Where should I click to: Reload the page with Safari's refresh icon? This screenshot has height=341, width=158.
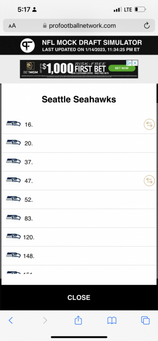[147, 26]
